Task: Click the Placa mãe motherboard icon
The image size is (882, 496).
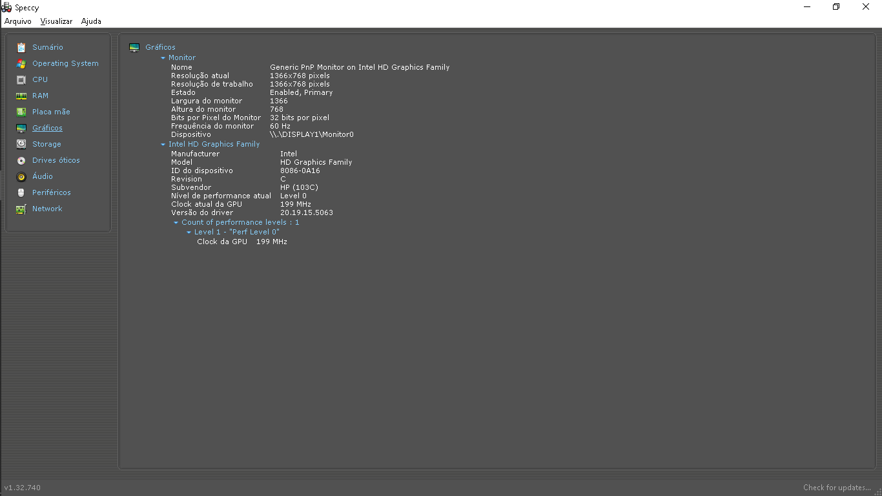Action: click(21, 112)
